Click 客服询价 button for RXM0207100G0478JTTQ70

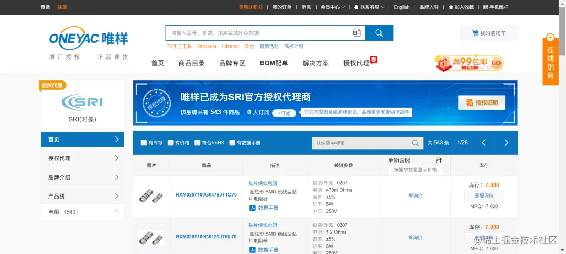[484, 195]
